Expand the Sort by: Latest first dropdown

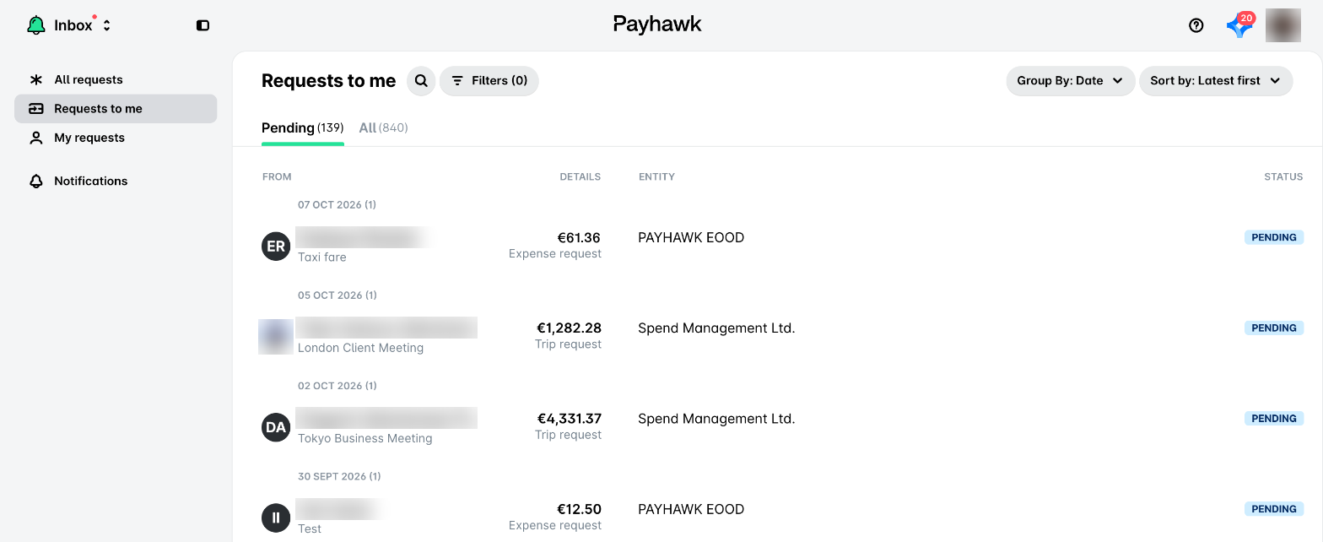pos(1216,81)
